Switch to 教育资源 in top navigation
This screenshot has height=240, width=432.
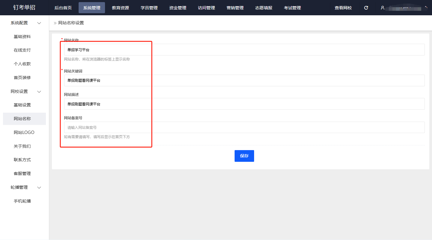(x=120, y=8)
